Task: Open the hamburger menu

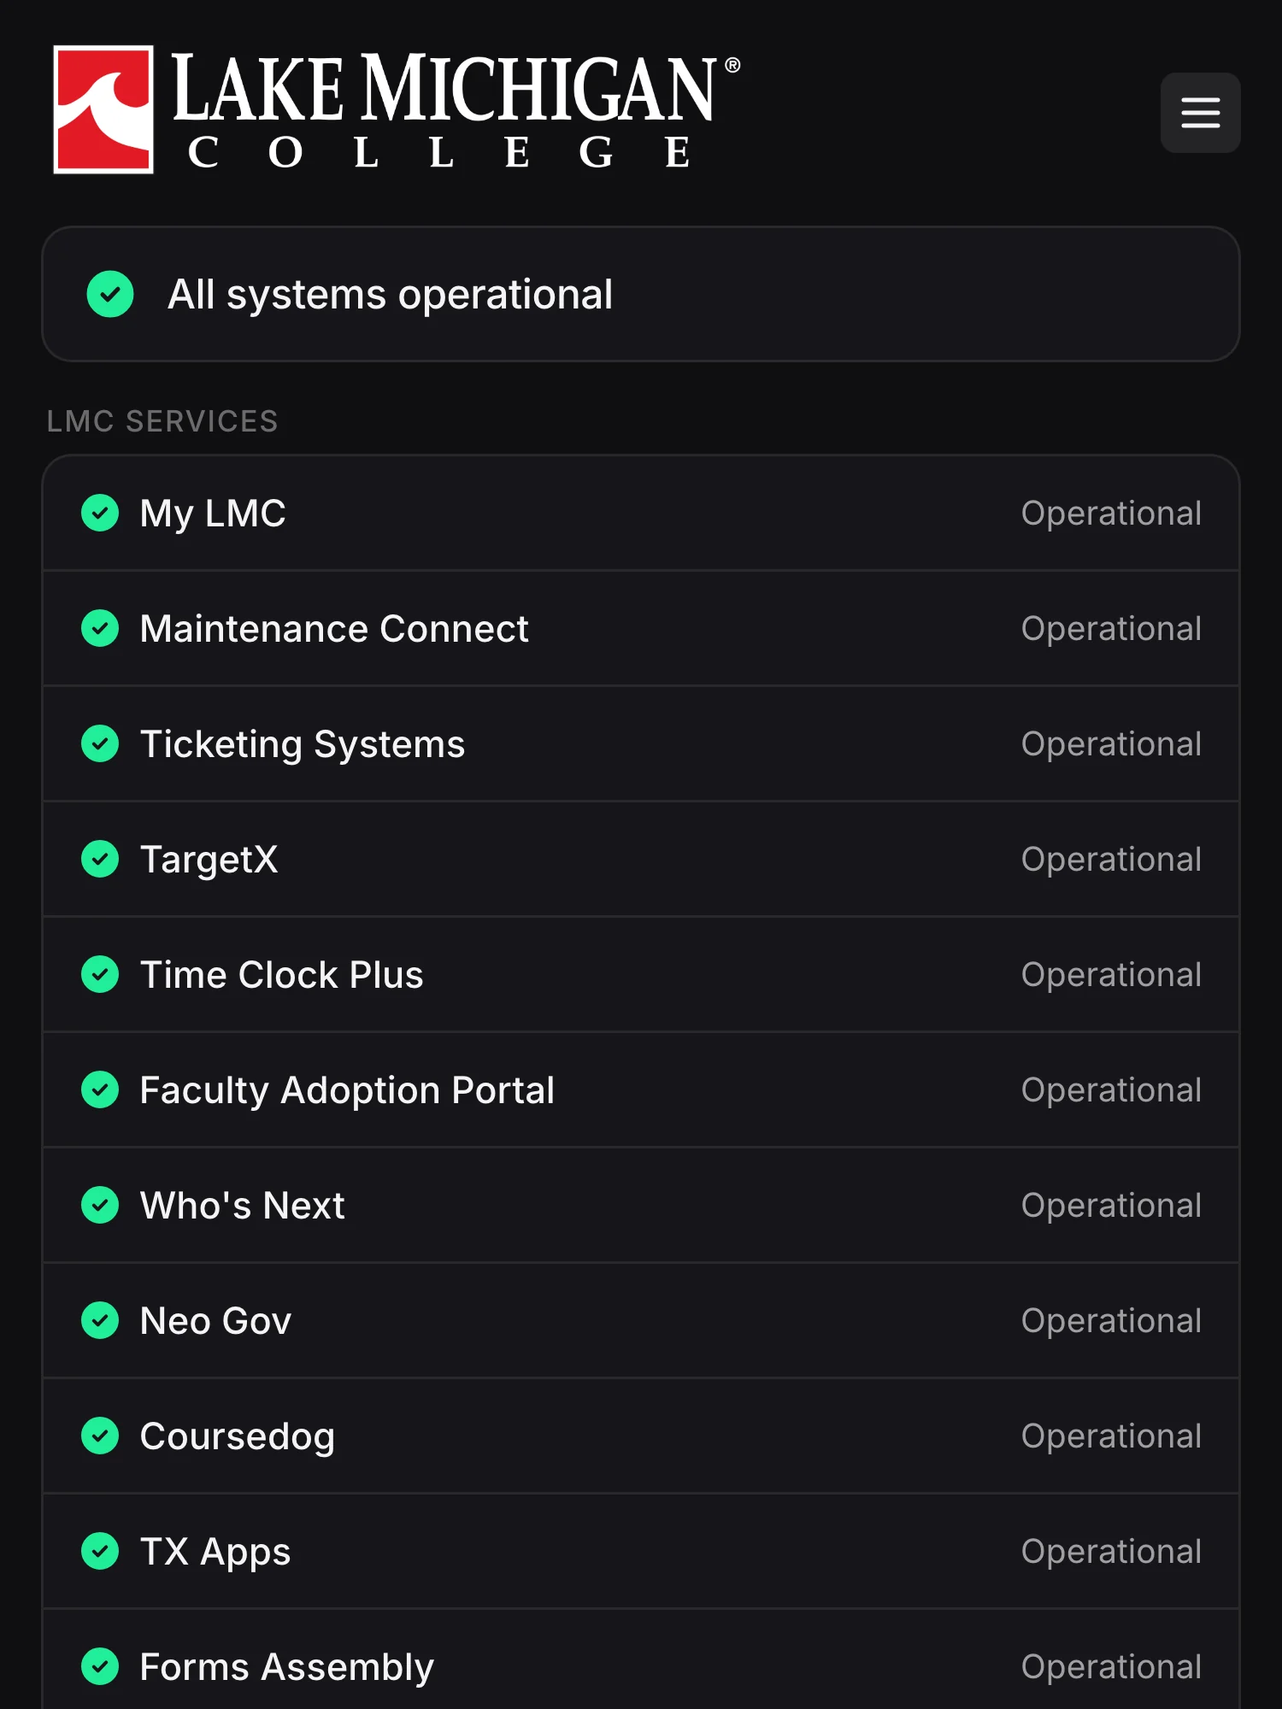Action: point(1200,113)
